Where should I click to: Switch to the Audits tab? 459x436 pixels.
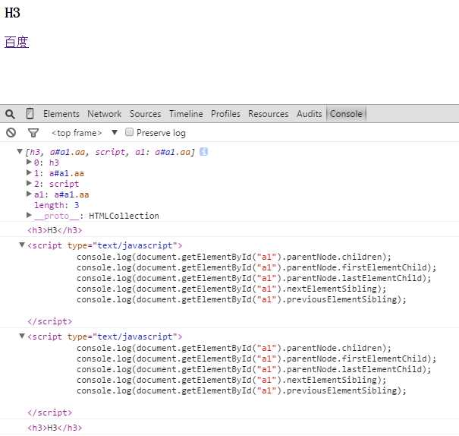click(309, 114)
